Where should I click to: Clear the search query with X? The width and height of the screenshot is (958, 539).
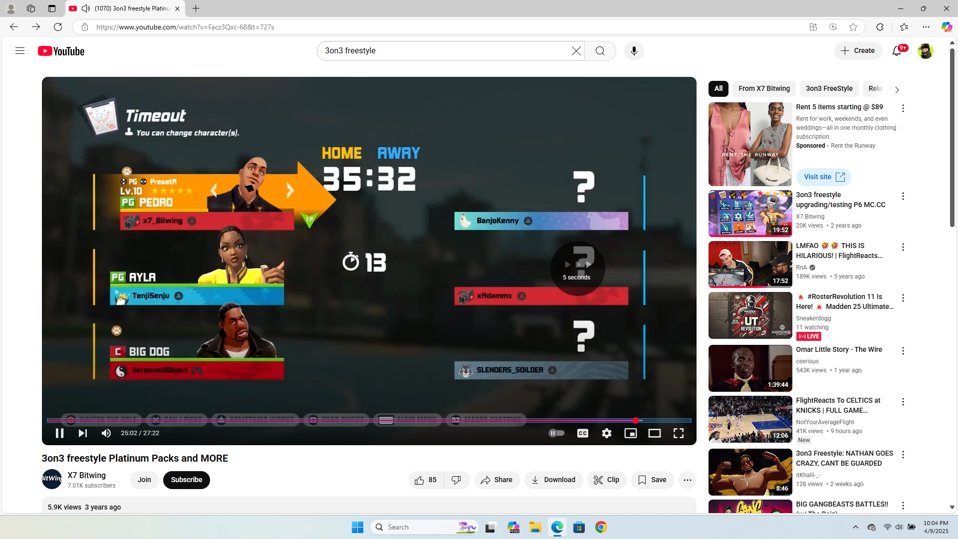[x=576, y=51]
